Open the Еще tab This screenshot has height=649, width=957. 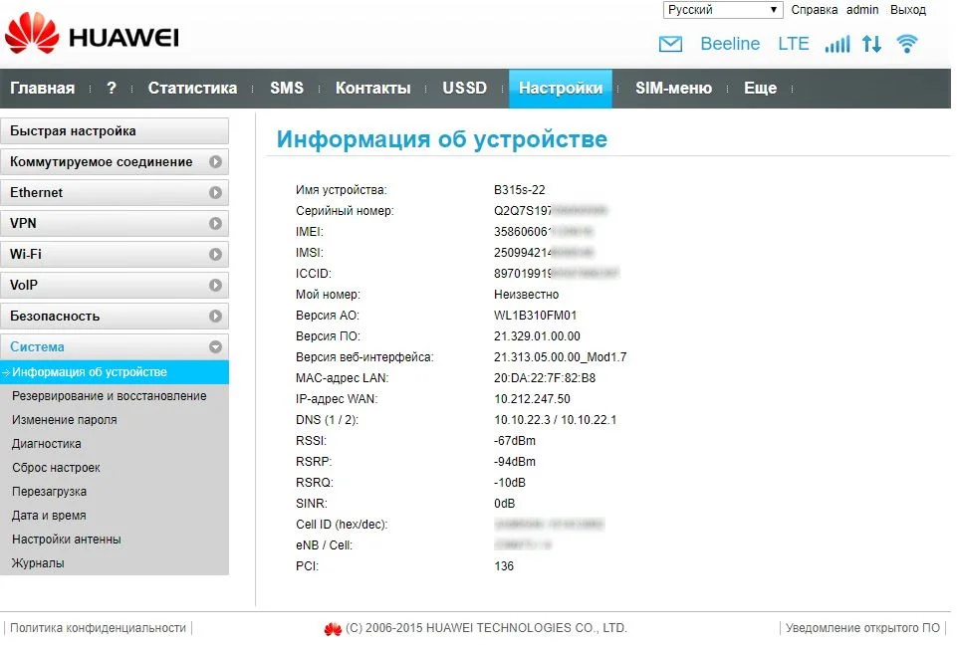click(761, 89)
